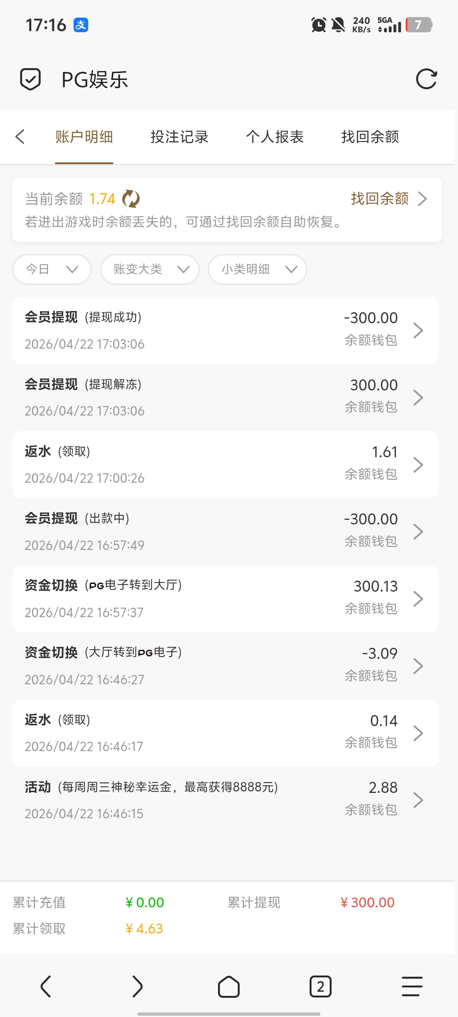The width and height of the screenshot is (458, 1017).
Task: Tap the shield security icon beside PG娱乐
Action: pyautogui.click(x=30, y=79)
